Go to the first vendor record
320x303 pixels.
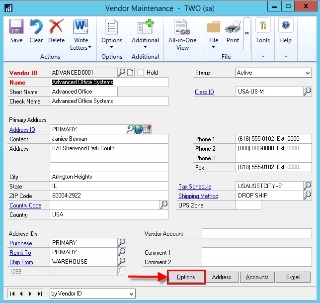(12, 294)
